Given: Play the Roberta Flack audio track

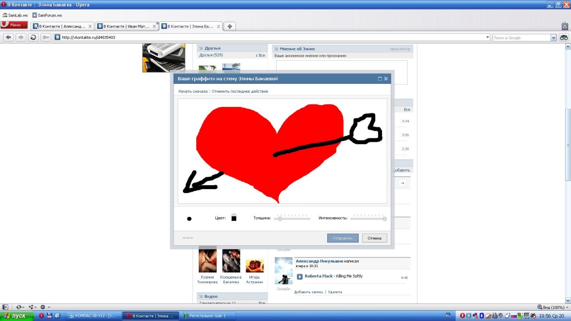Looking at the screenshot, I should pos(300,276).
